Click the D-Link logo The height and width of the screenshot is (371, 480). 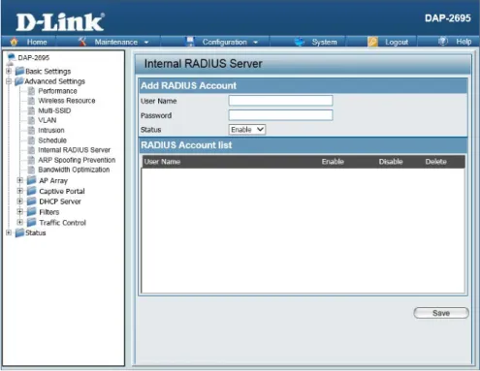[x=60, y=22]
